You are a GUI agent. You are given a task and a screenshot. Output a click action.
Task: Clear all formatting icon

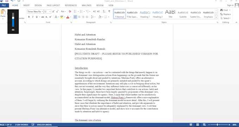tap(70, 12)
